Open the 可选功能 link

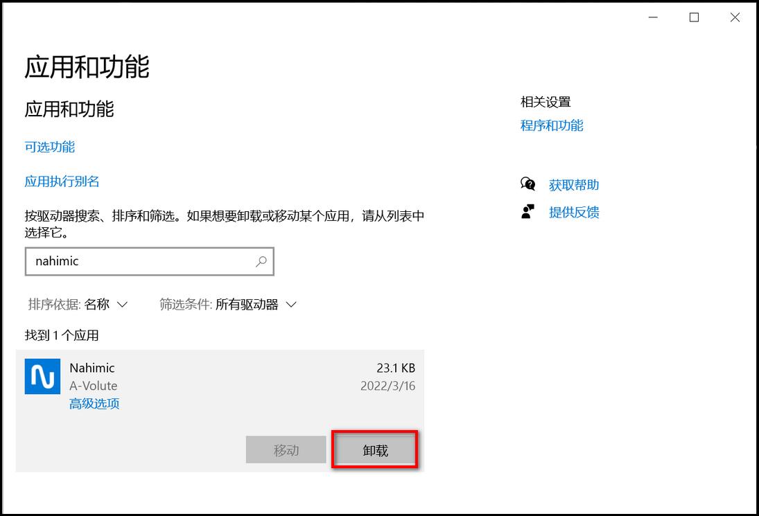coord(50,147)
